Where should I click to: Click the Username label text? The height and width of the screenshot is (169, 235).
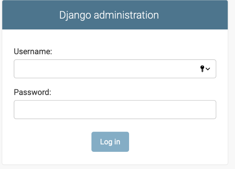pyautogui.click(x=33, y=52)
